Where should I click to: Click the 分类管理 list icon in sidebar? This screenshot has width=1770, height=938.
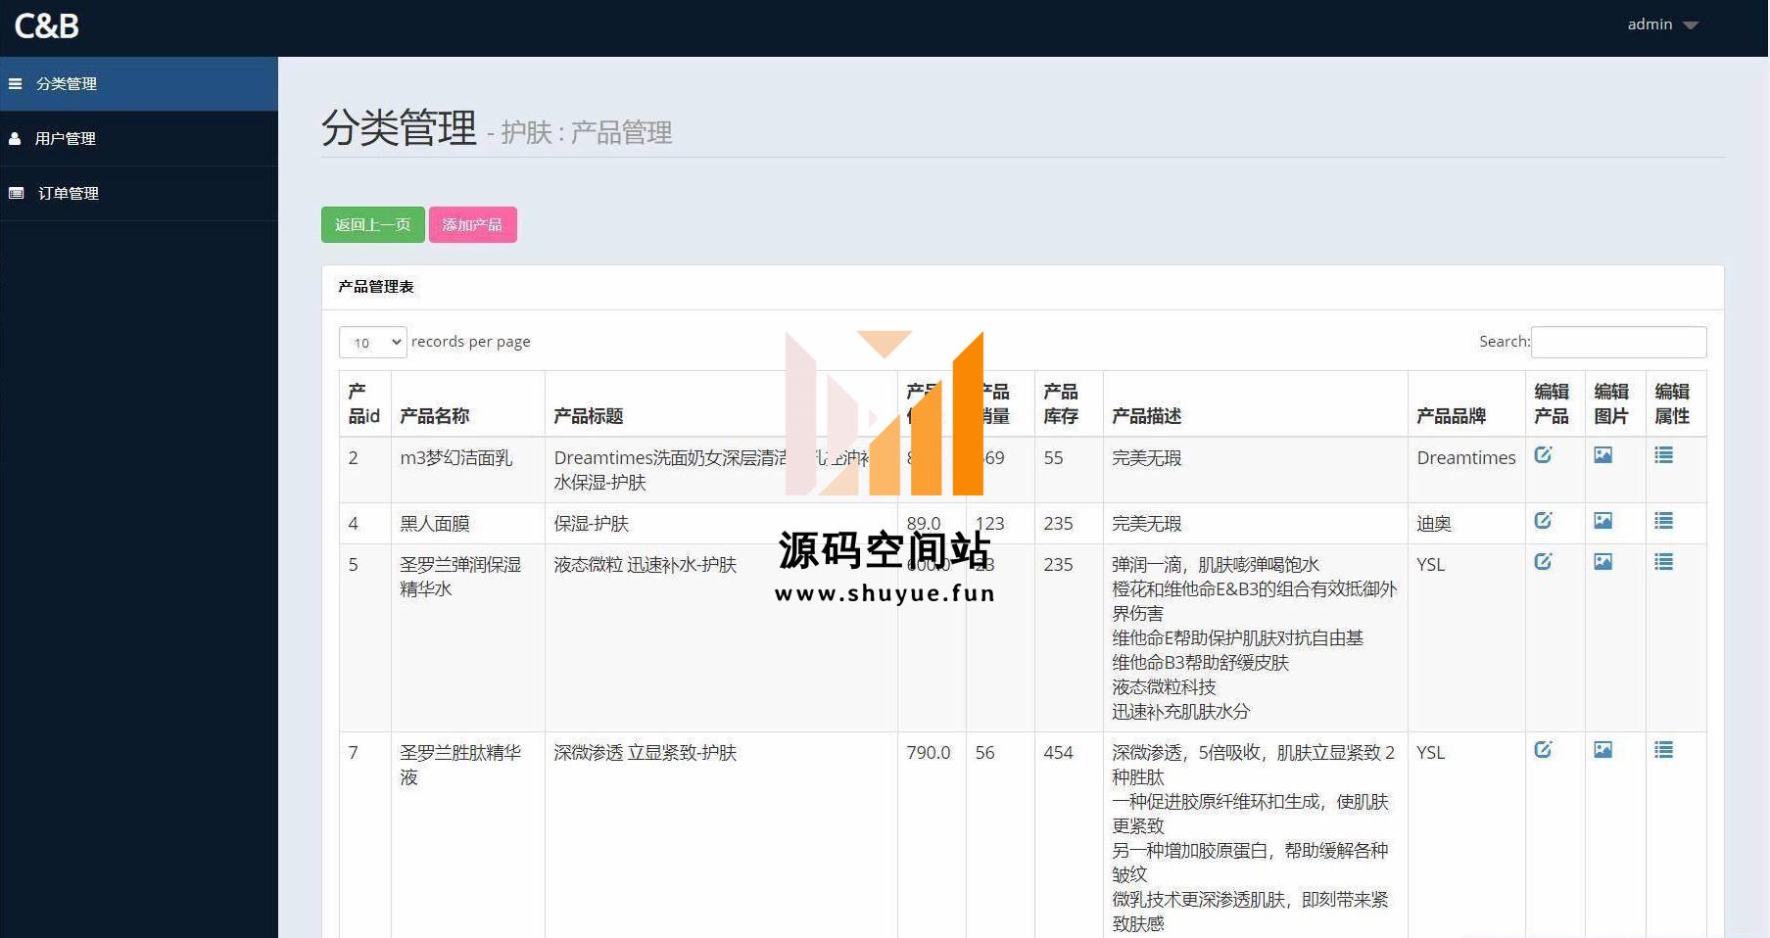tap(15, 84)
